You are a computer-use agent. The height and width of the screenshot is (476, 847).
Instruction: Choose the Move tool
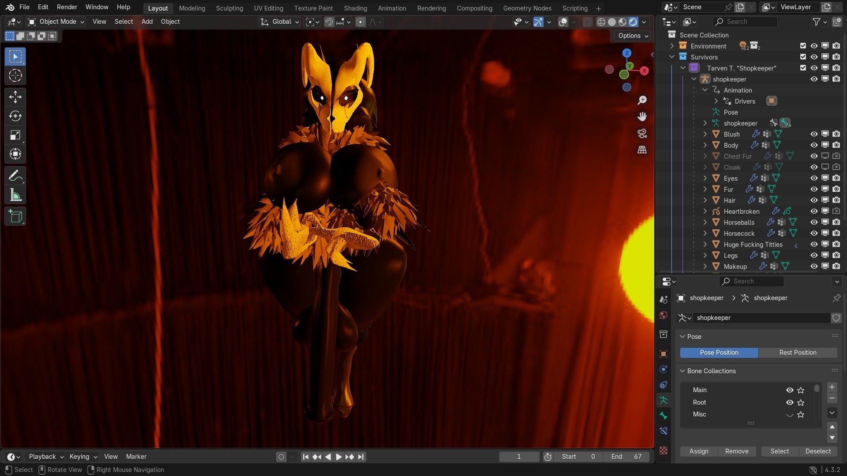[x=15, y=97]
